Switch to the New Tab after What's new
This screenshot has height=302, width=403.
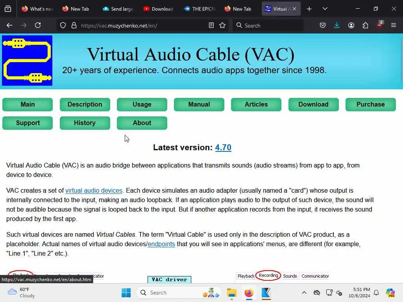[x=76, y=9]
